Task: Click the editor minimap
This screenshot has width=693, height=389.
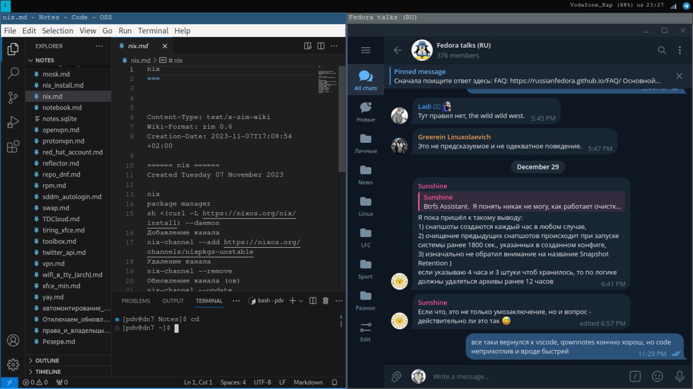Action: 328,81
